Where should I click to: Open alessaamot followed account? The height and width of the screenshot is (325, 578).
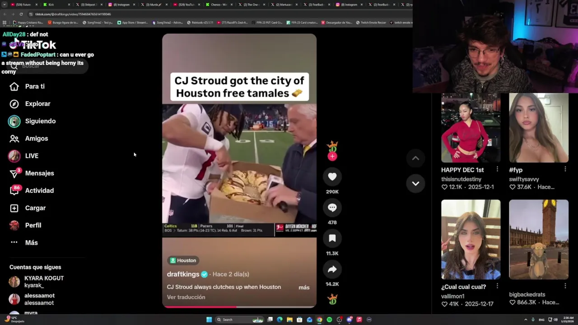tap(32, 299)
